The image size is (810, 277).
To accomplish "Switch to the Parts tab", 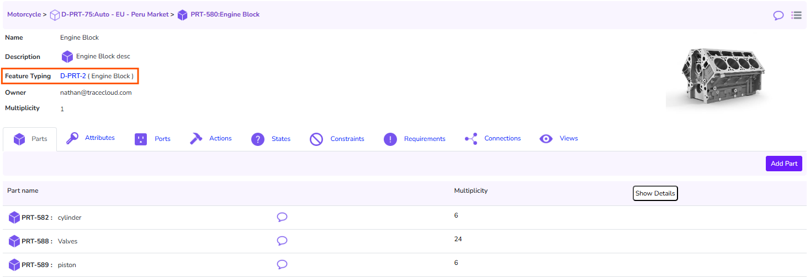I will [30, 139].
